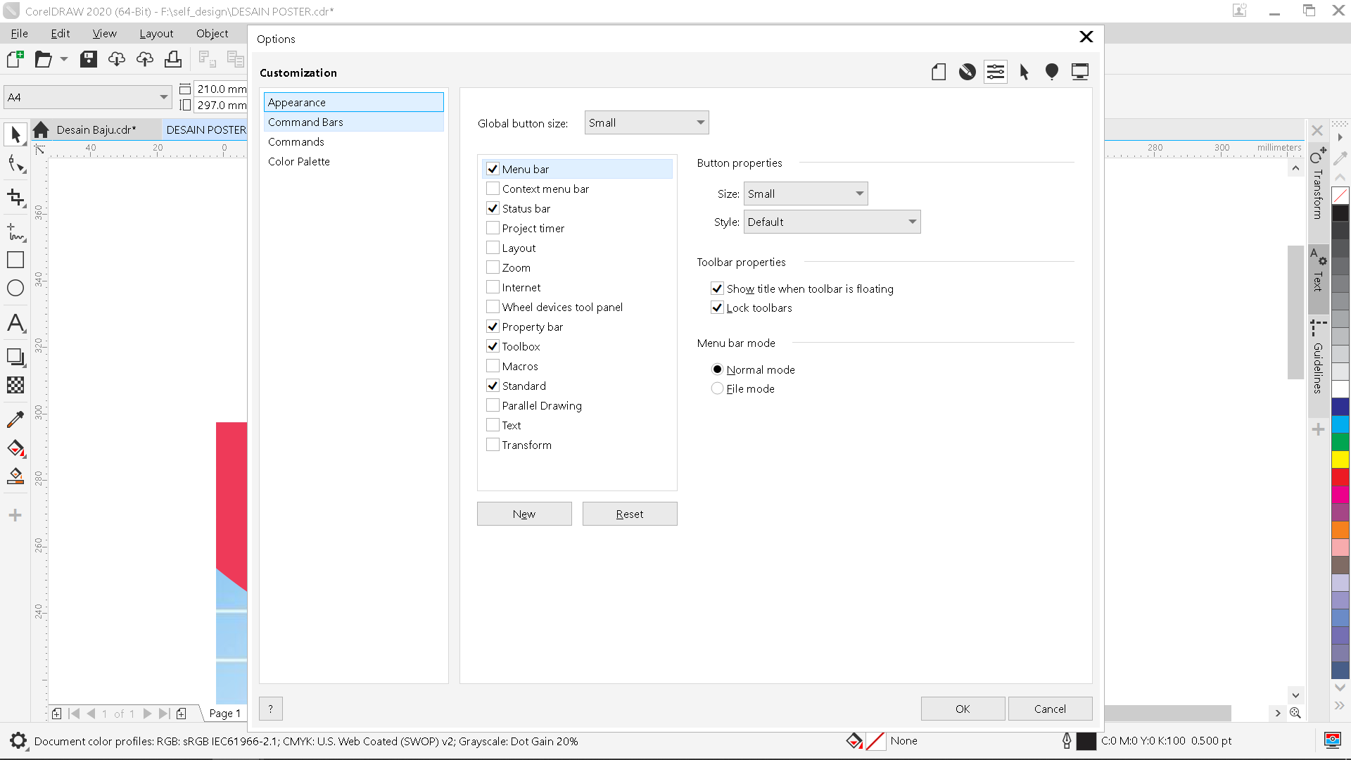Open the Layout menu
1351x760 pixels.
(156, 33)
